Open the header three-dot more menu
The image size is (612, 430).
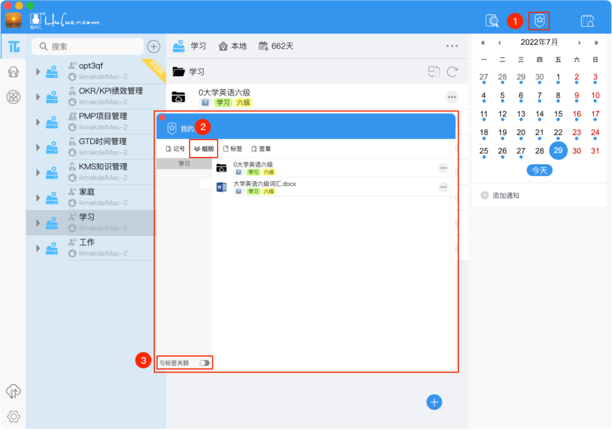(x=452, y=46)
